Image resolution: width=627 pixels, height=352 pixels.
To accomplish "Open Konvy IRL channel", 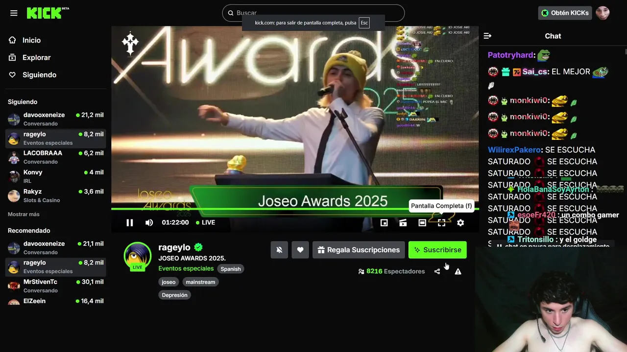I will tap(55, 176).
